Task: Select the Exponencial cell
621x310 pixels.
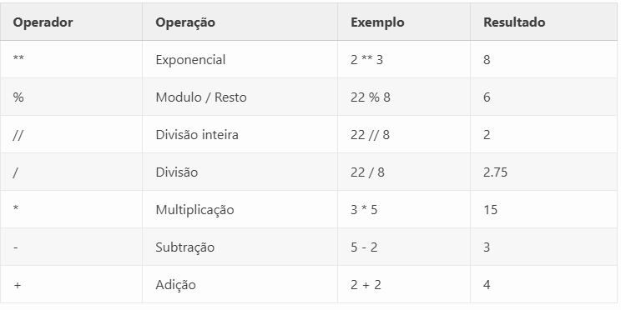Action: (240, 59)
